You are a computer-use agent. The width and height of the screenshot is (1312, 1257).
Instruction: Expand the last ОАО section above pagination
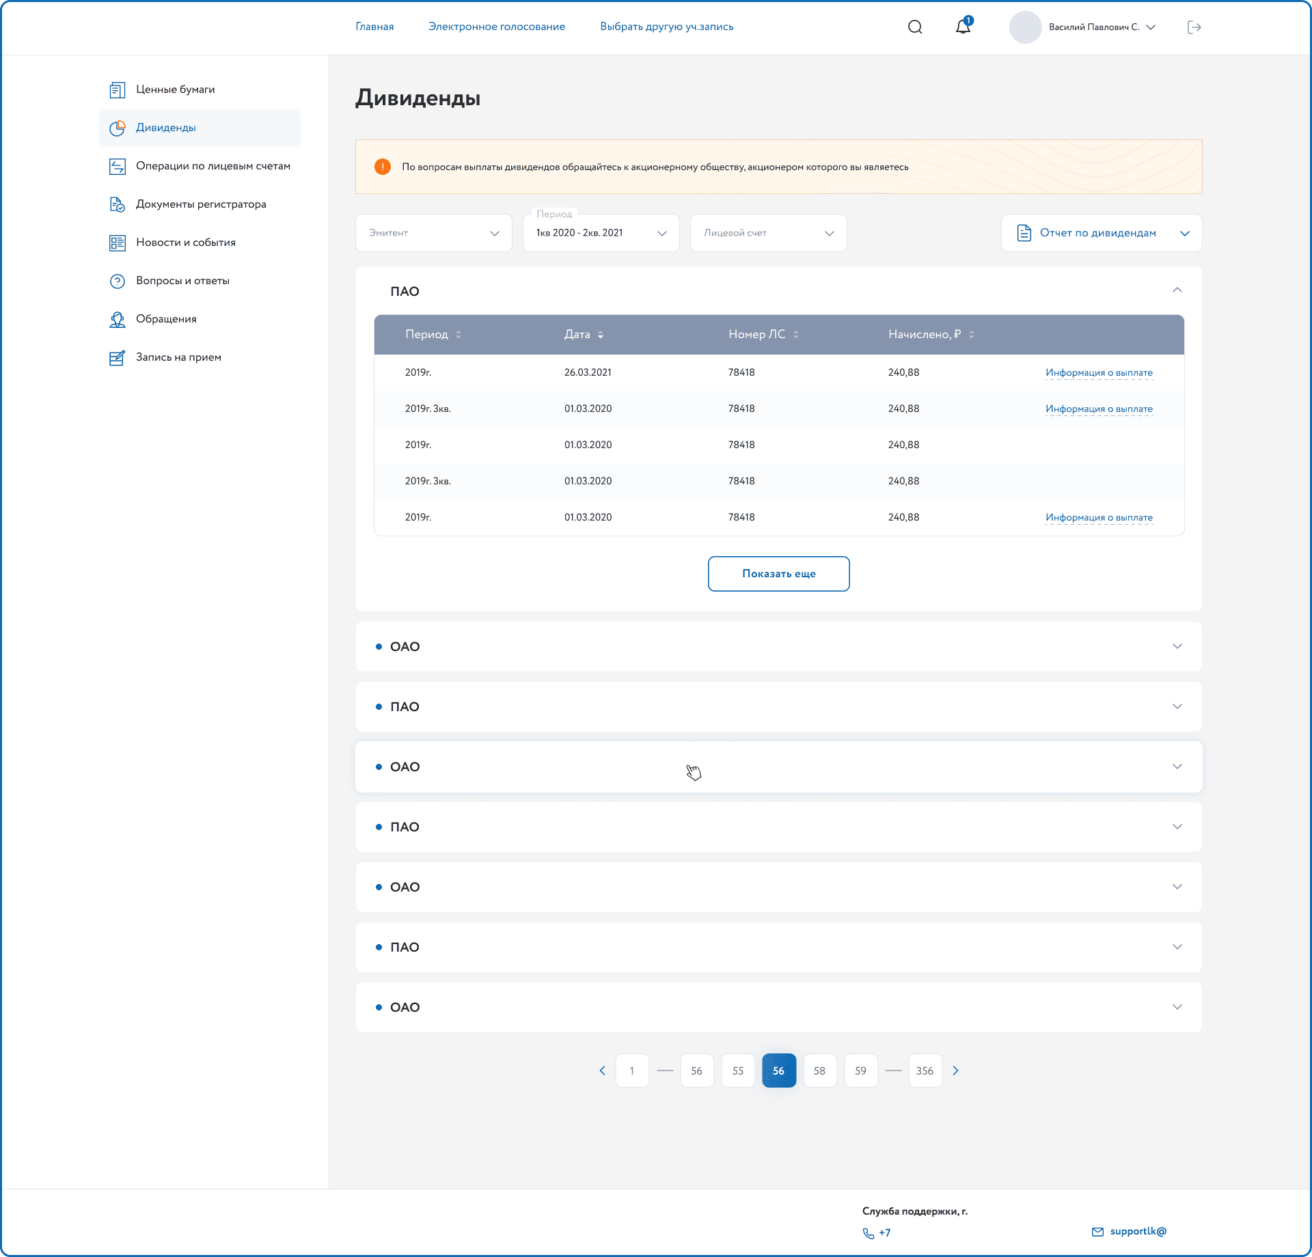click(779, 1007)
